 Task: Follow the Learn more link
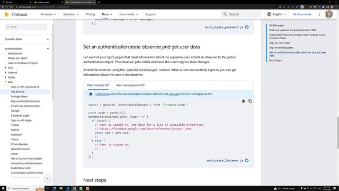102,94
